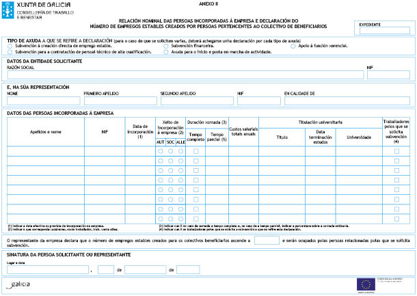
Task: Click the NIF field beside Razón social
Action: (388, 75)
